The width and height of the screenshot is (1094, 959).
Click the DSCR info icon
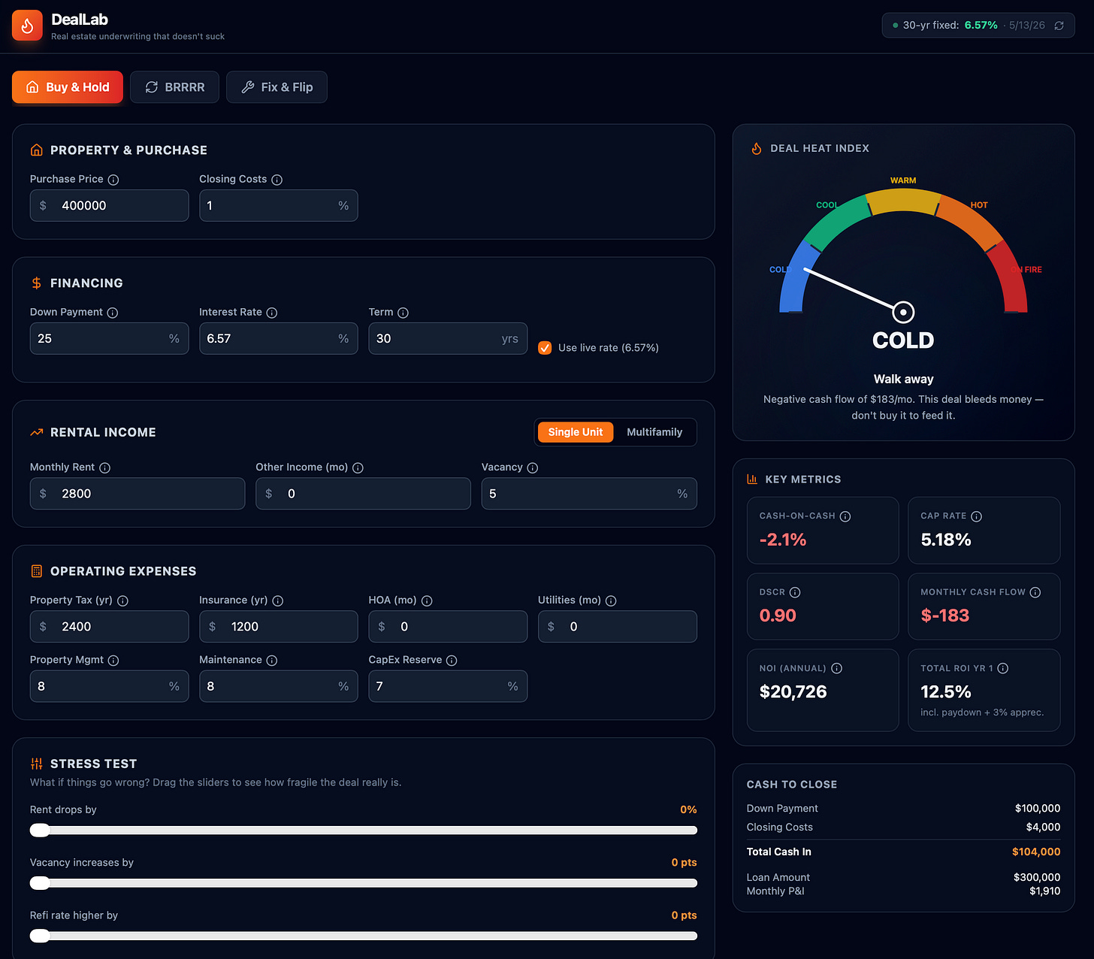(795, 592)
